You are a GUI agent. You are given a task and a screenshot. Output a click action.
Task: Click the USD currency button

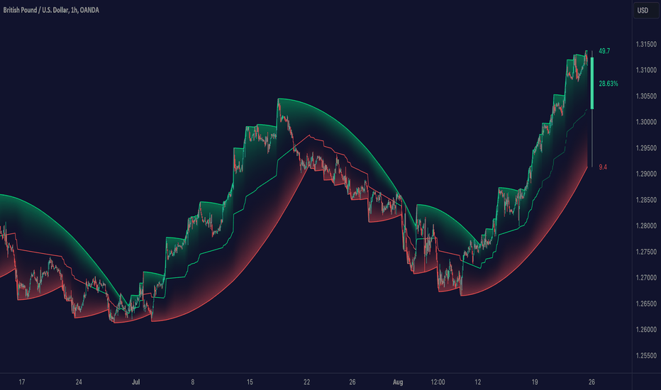tap(645, 11)
